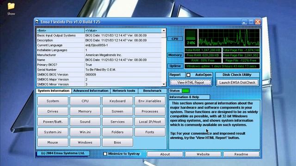Viewport: 296px width, 166px height.
Task: Enable the AutoOpen checkbox
Action: [x=188, y=75]
